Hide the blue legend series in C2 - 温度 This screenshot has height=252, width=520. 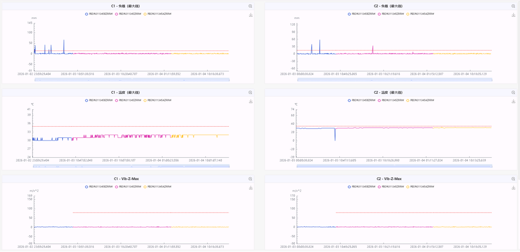[x=362, y=100]
